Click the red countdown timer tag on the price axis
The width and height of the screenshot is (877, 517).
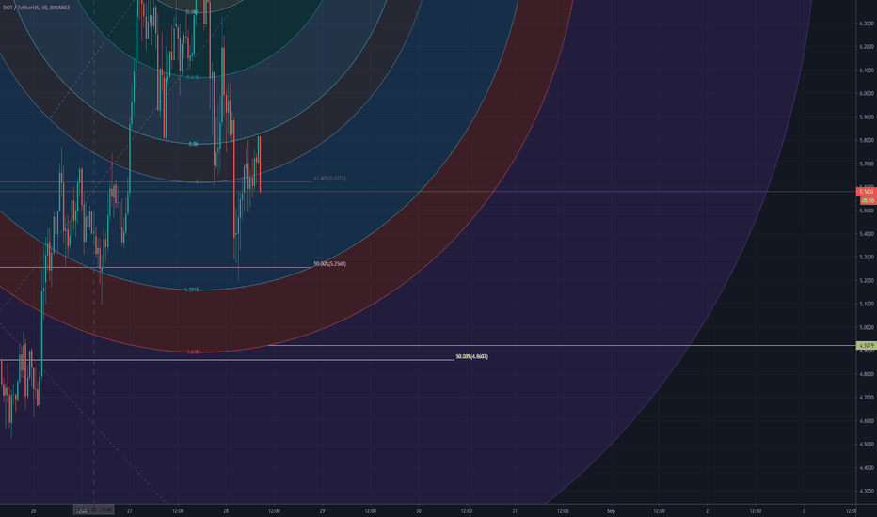point(868,200)
